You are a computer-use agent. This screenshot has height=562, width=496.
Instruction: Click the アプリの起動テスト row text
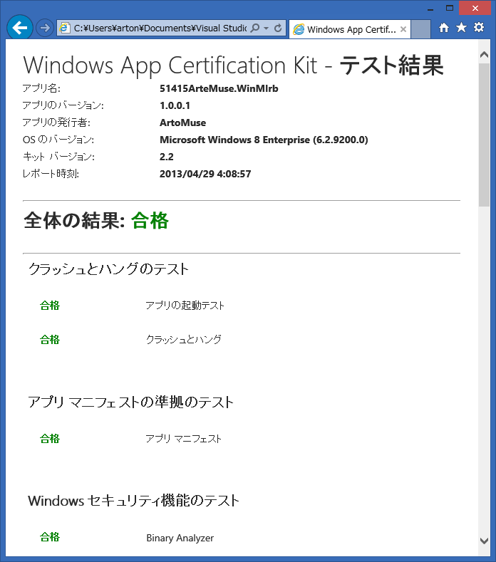[185, 306]
